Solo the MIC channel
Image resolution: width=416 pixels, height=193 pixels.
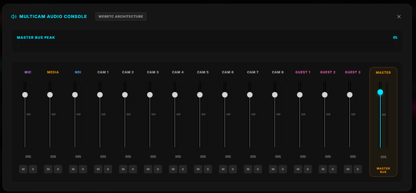pyautogui.click(x=33, y=169)
